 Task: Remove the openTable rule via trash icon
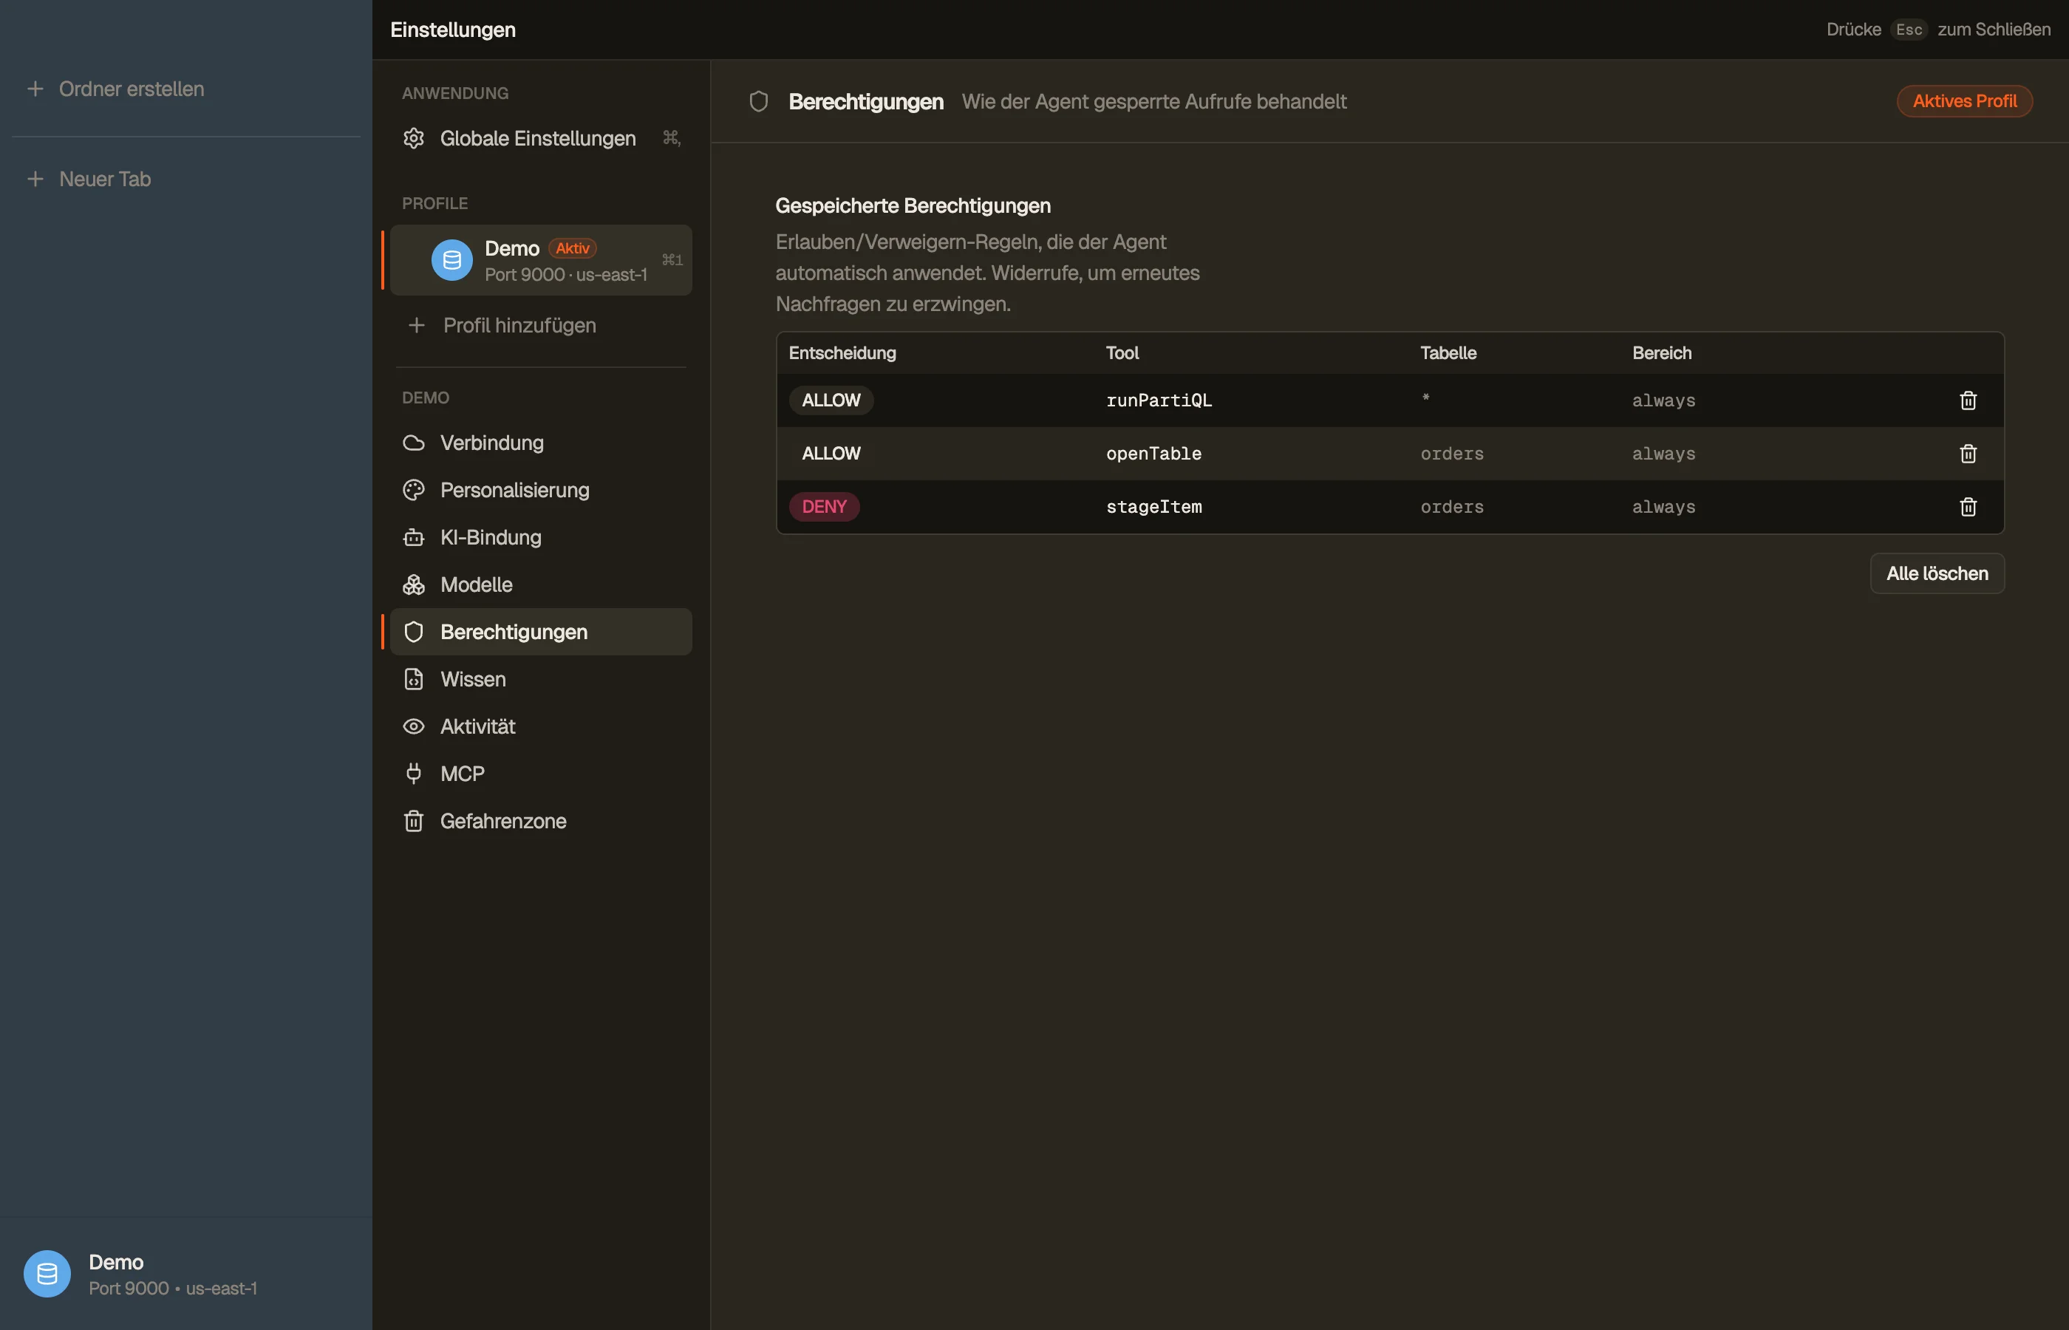[1967, 454]
